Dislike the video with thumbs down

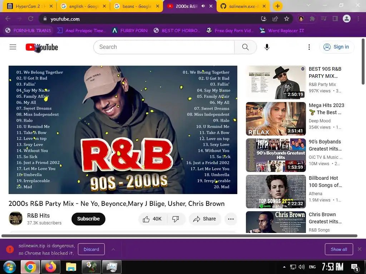pyautogui.click(x=175, y=219)
